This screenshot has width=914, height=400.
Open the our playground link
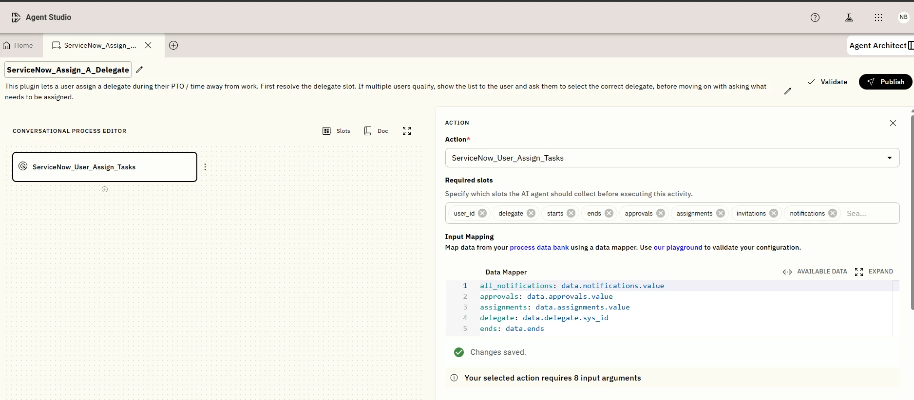click(678, 247)
